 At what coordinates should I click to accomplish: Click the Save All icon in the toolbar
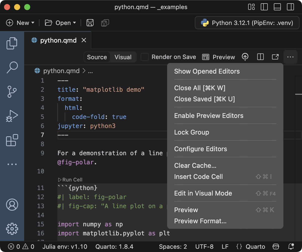105,23
